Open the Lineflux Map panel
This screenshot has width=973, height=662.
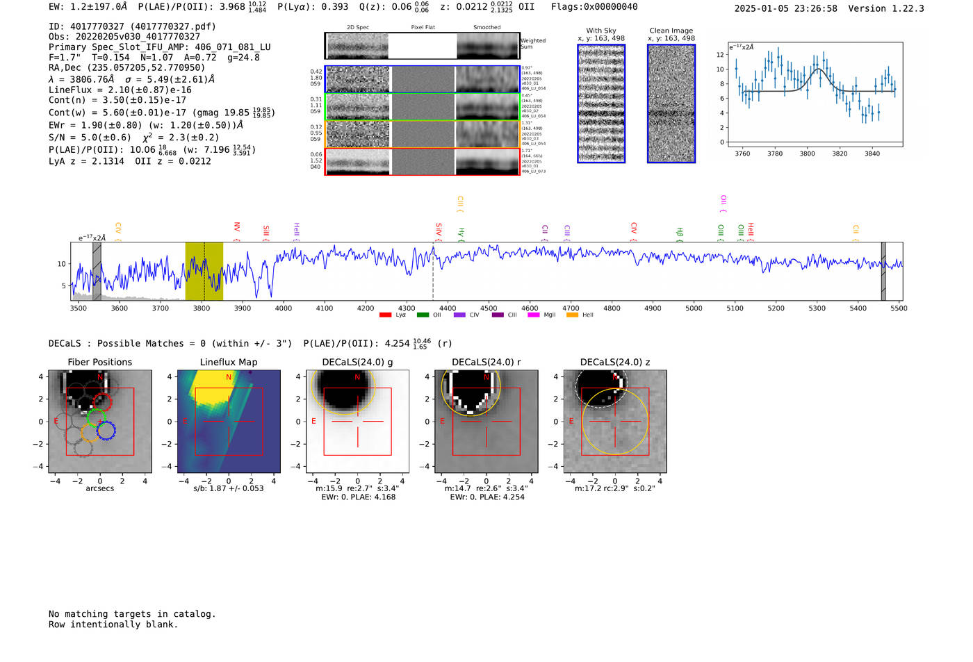229,421
